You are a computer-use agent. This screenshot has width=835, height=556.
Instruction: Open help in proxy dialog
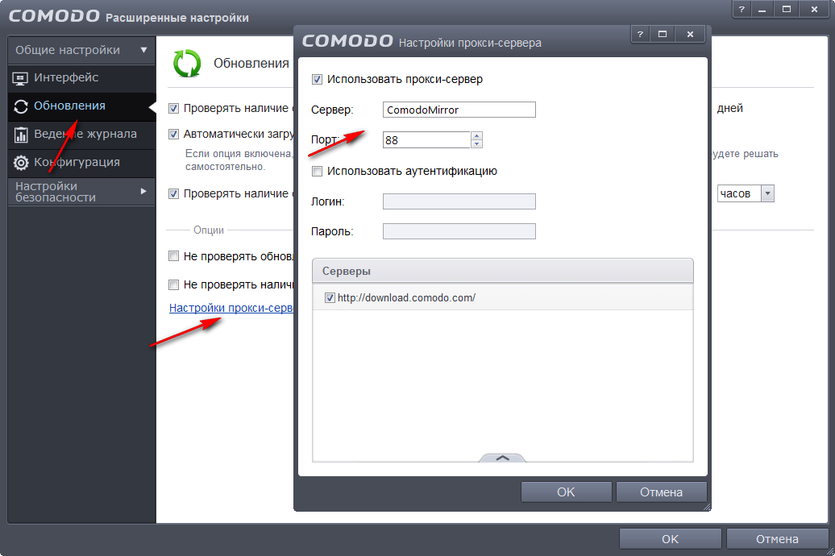pos(641,34)
